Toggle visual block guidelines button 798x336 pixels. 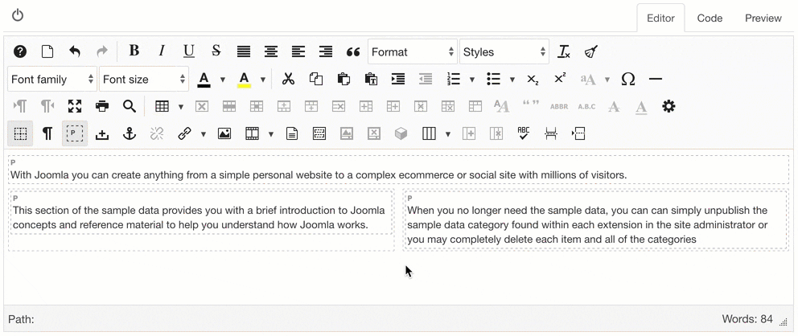pos(20,133)
